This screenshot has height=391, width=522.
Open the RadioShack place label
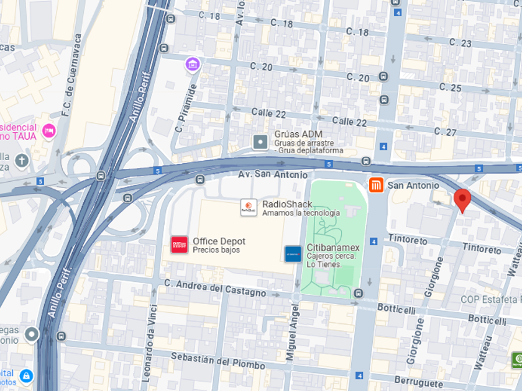[287, 204]
